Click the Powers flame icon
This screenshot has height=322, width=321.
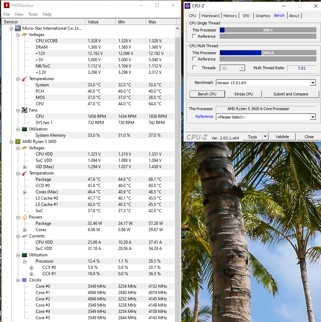(x=24, y=217)
